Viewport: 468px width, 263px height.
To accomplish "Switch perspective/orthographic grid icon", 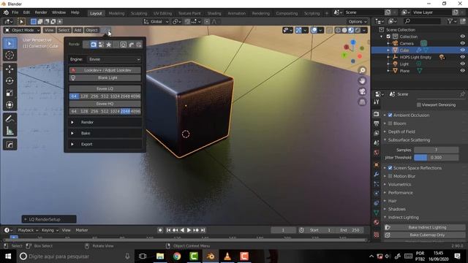I will 362,102.
